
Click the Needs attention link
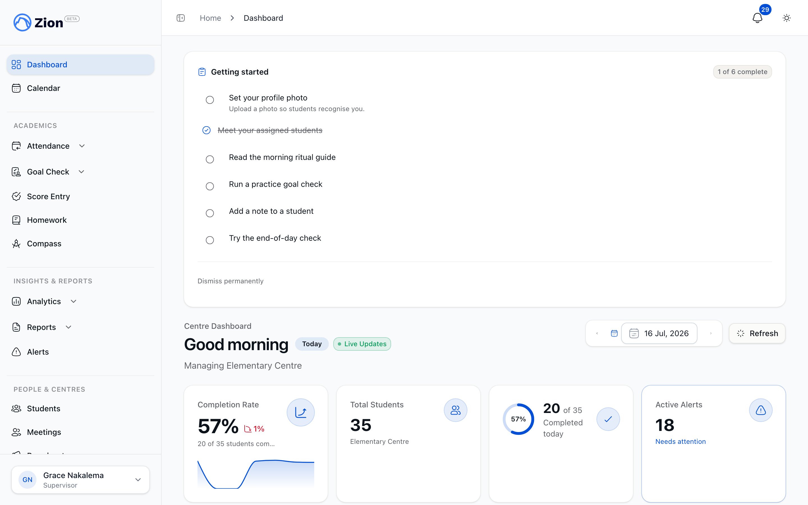pyautogui.click(x=680, y=442)
